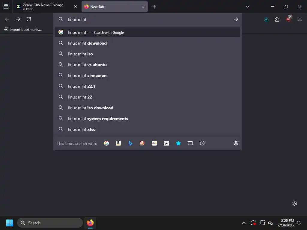Search this time with Amazon

click(118, 143)
